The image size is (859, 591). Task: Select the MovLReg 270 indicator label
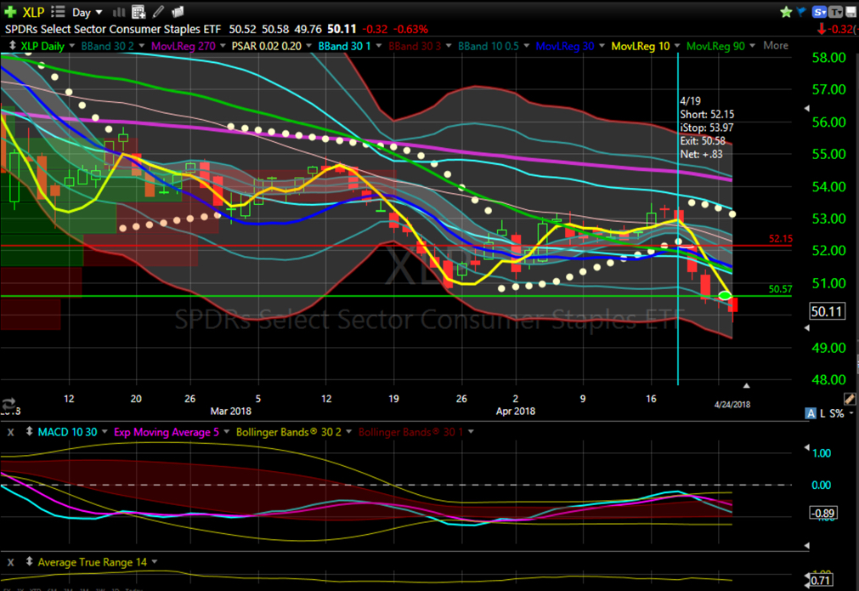[184, 46]
